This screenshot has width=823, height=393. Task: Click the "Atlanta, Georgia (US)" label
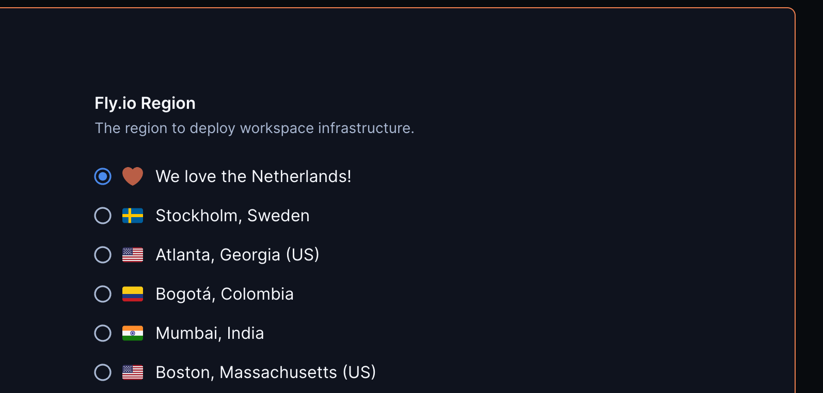coord(238,255)
